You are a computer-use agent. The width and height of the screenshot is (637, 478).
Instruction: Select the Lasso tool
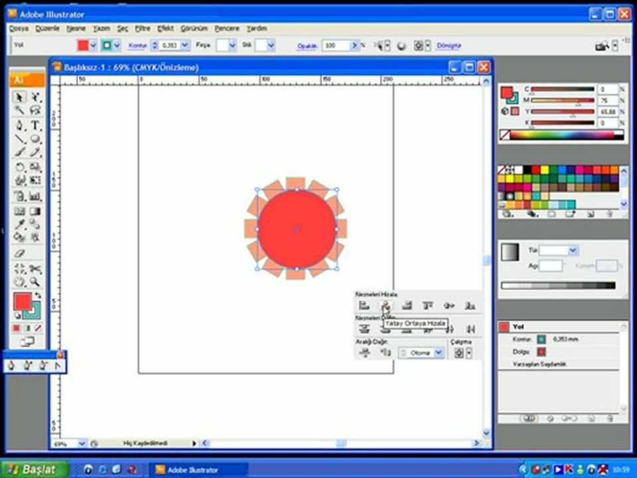pos(36,110)
